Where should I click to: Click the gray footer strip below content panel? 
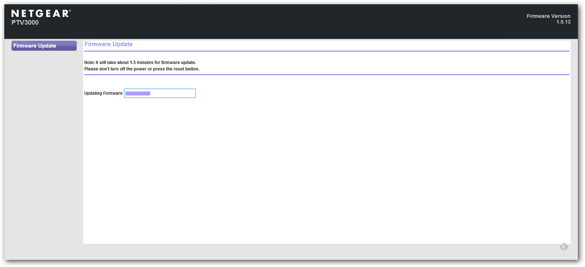(x=287, y=252)
